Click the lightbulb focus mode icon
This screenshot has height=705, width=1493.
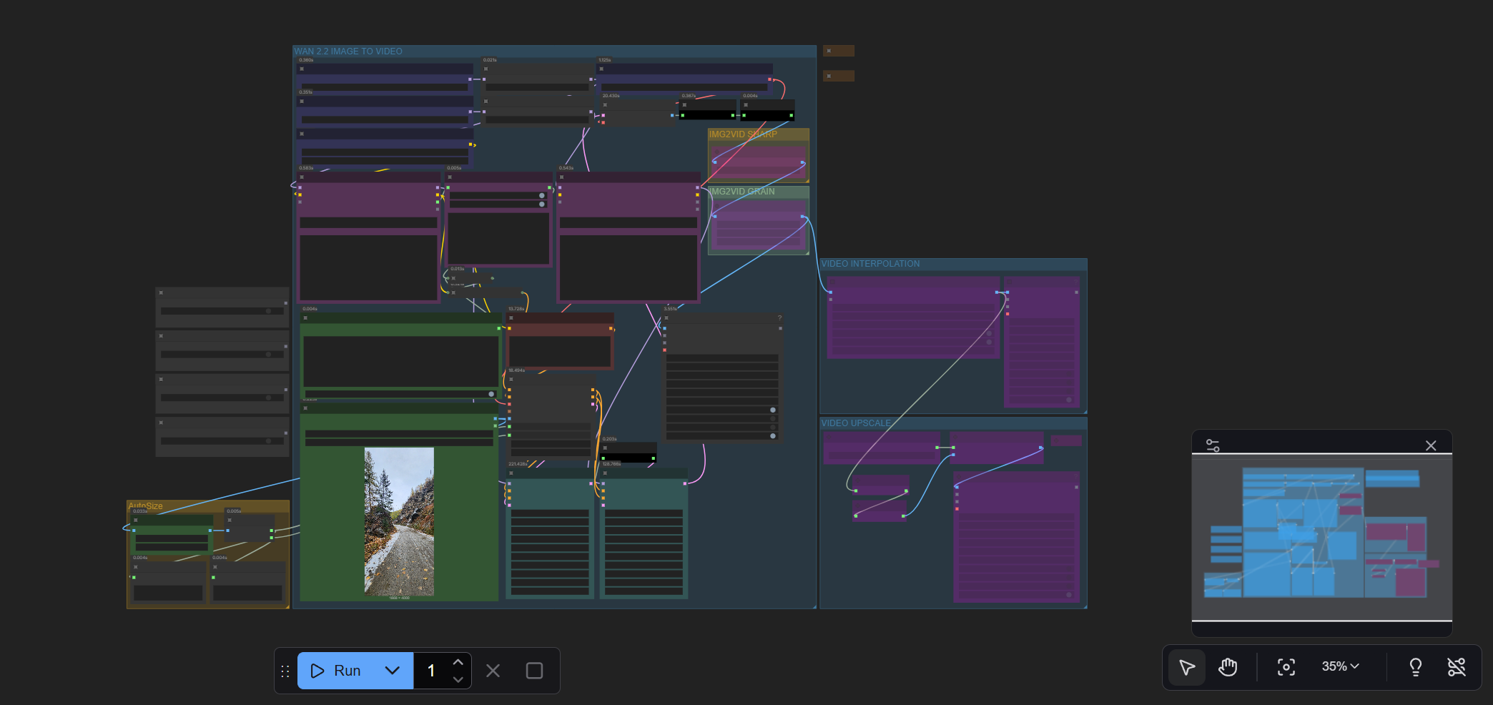1415,668
